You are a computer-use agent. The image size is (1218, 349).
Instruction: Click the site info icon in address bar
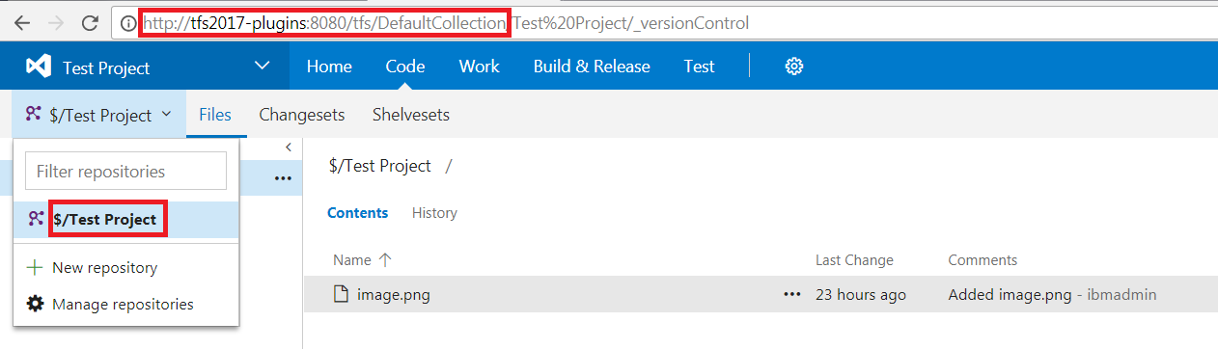point(128,22)
